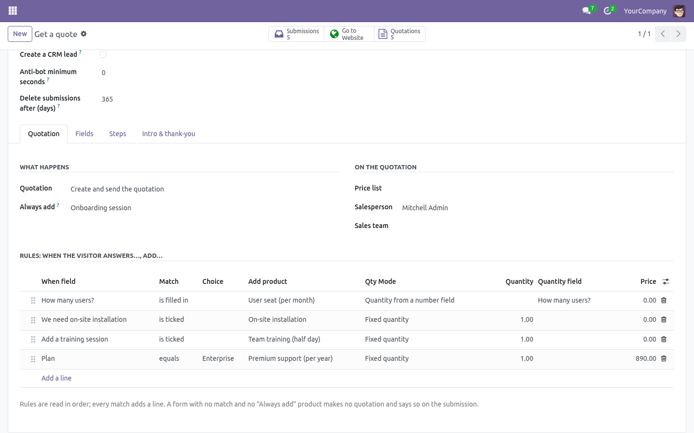This screenshot has width=694, height=433.
Task: Click the Go to Website button
Action: (349, 34)
